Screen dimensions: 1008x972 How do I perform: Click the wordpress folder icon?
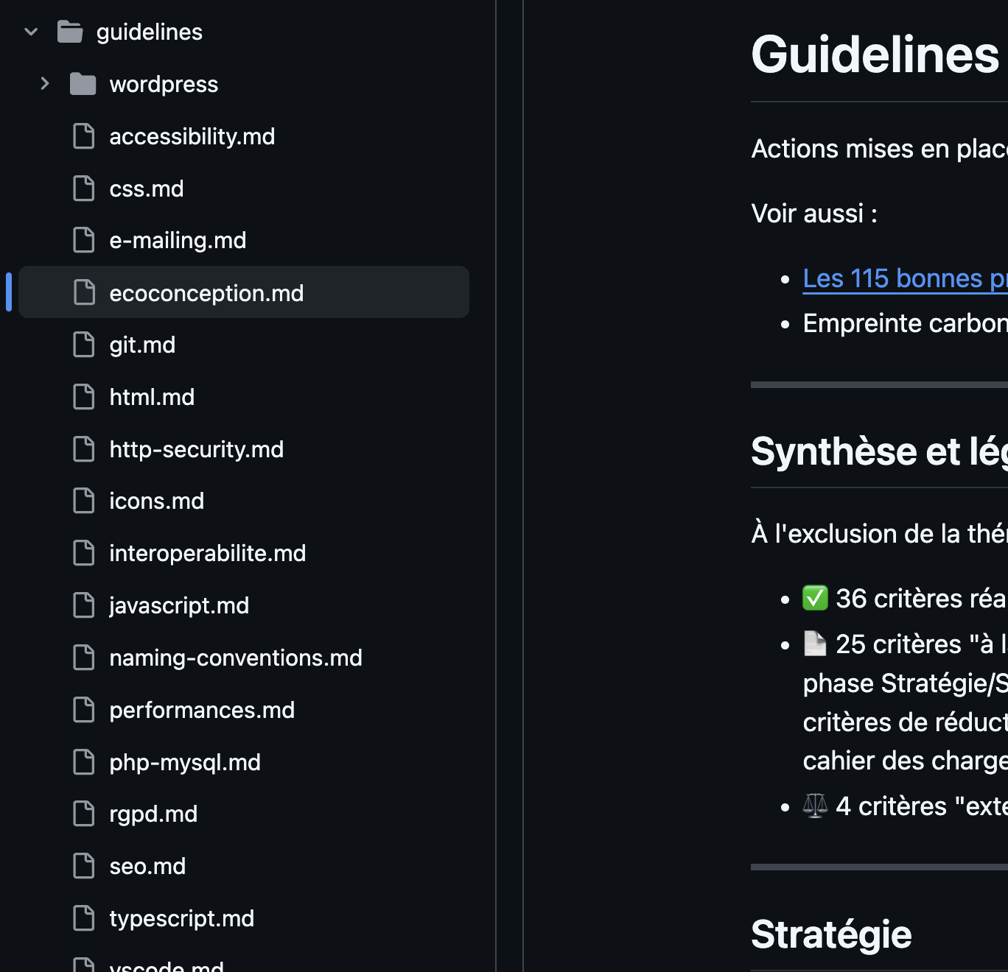pos(83,84)
